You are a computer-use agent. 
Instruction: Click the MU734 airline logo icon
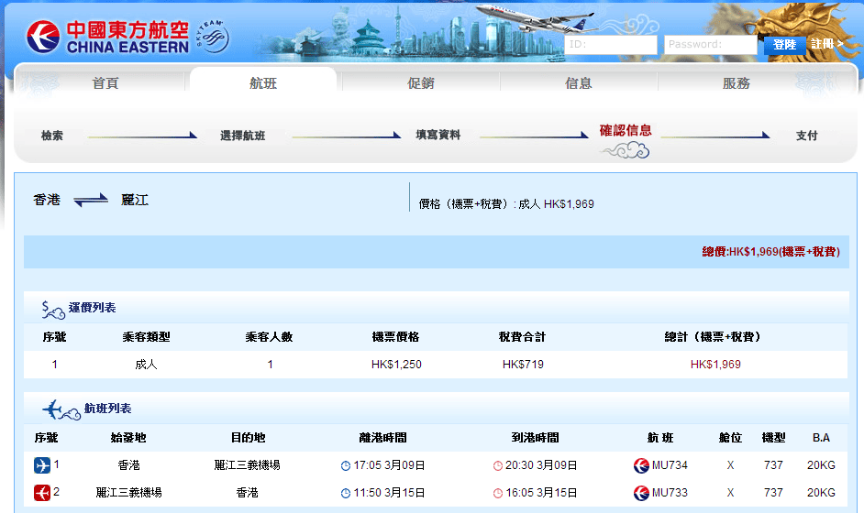(x=641, y=465)
